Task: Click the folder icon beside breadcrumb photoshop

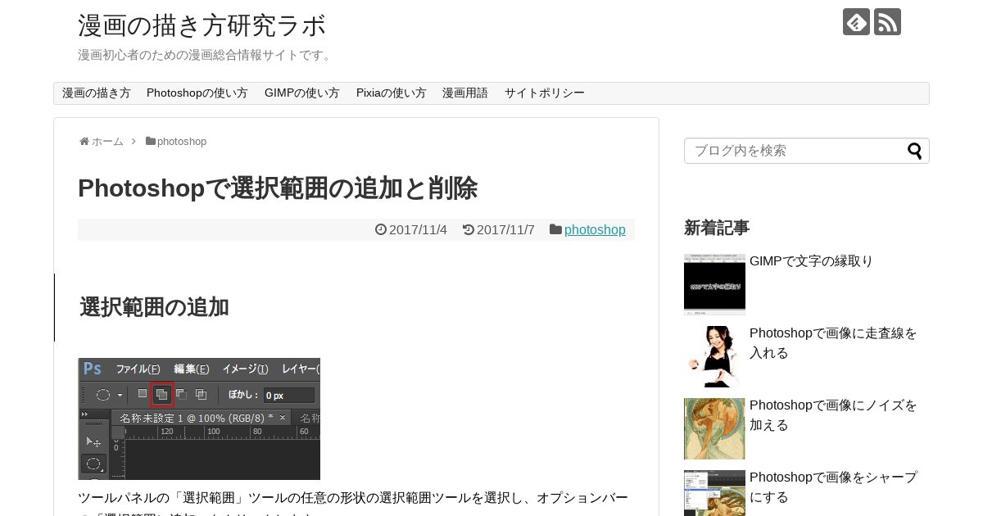Action: 151,142
